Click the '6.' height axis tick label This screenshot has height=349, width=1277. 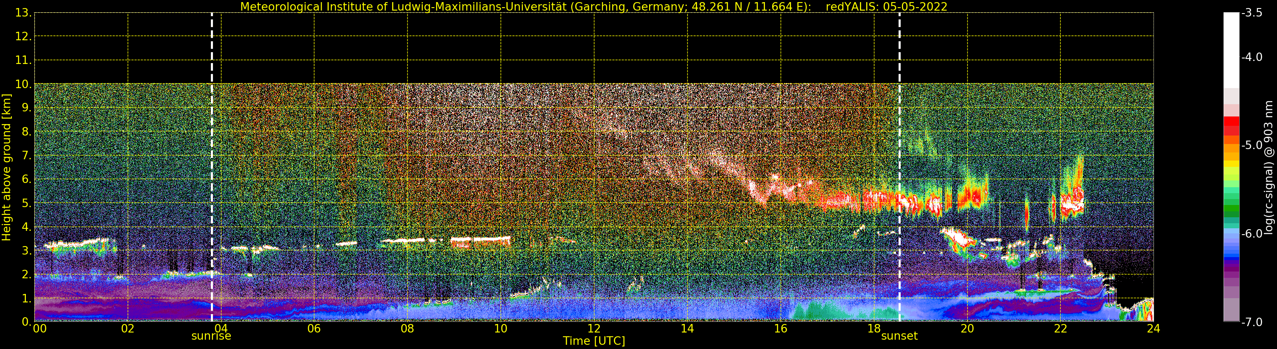pos(27,180)
